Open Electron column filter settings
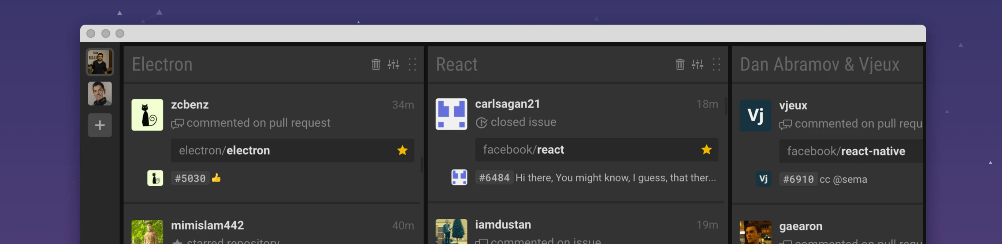 click(393, 64)
